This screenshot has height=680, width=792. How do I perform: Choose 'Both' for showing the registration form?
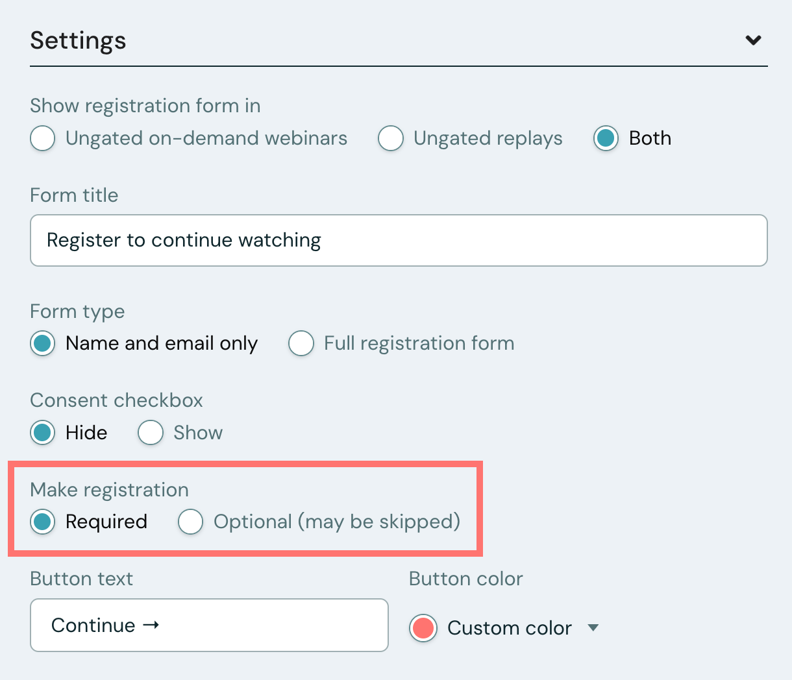pyautogui.click(x=605, y=138)
